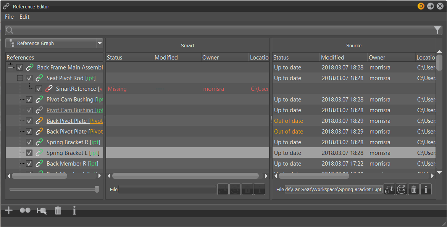Open the Edit menu
Viewport: 447px width, 227px height.
(24, 16)
